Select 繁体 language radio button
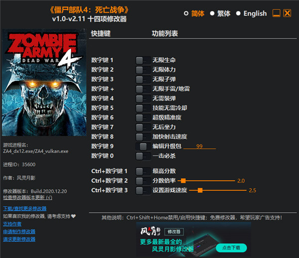Image resolution: width=299 pixels, height=258 pixels. tap(212, 13)
